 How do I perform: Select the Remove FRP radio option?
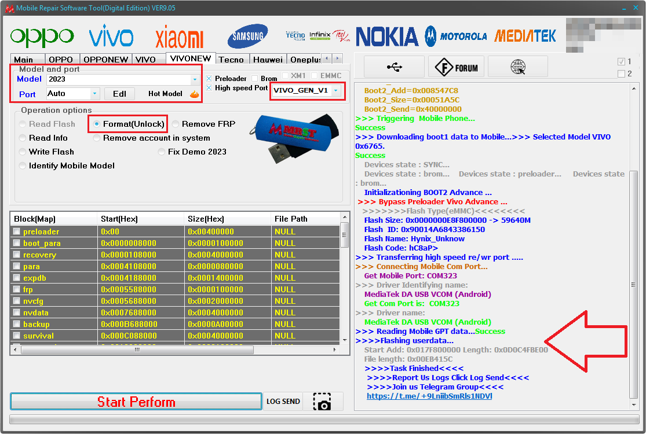point(176,124)
